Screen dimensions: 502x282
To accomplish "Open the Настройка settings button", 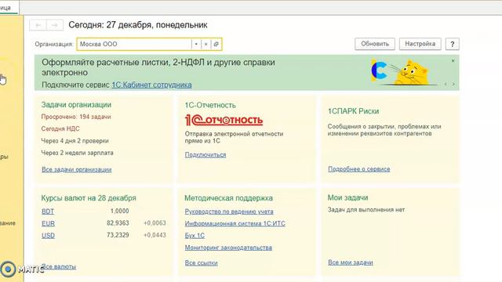I will [420, 44].
